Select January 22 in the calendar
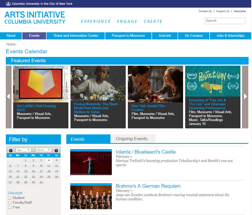252x215 pixels. point(26,177)
